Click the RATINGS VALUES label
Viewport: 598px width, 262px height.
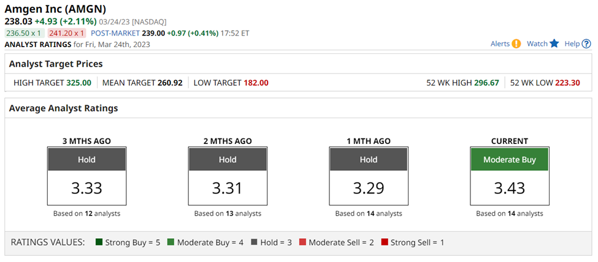point(48,242)
